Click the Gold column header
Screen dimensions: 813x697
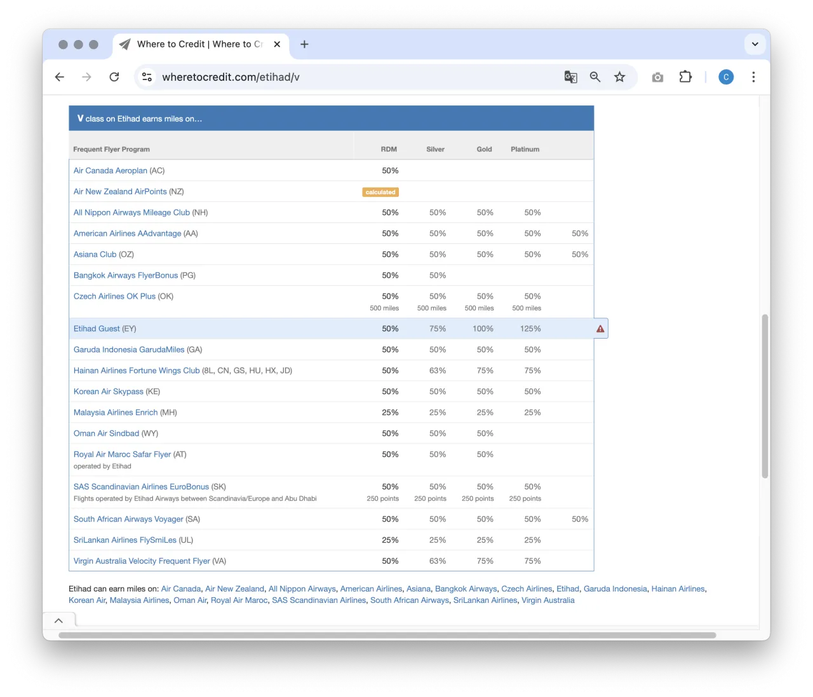coord(485,149)
